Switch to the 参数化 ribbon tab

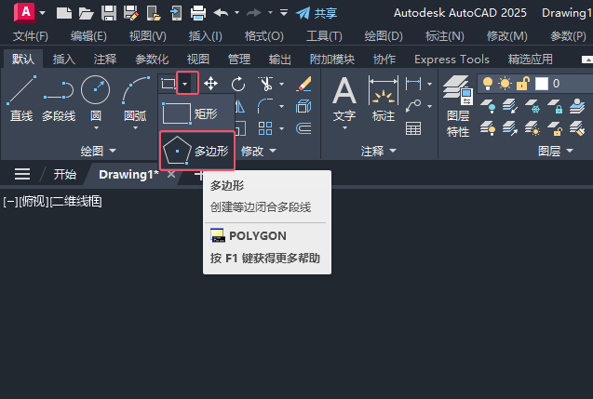point(152,60)
